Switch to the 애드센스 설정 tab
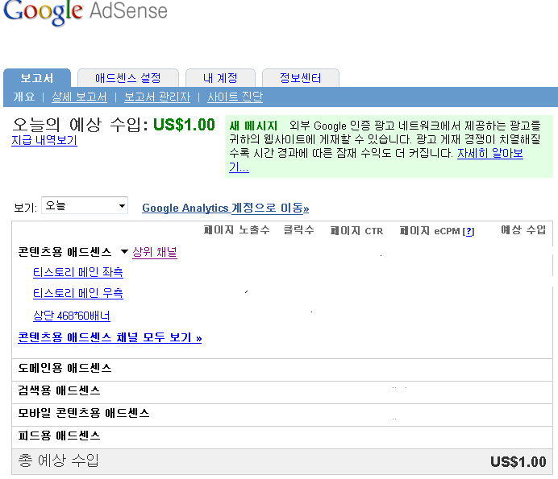This screenshot has height=479, width=558. tap(127, 78)
